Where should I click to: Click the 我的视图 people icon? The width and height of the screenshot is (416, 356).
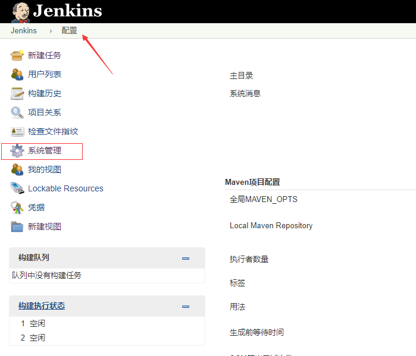coord(17,170)
